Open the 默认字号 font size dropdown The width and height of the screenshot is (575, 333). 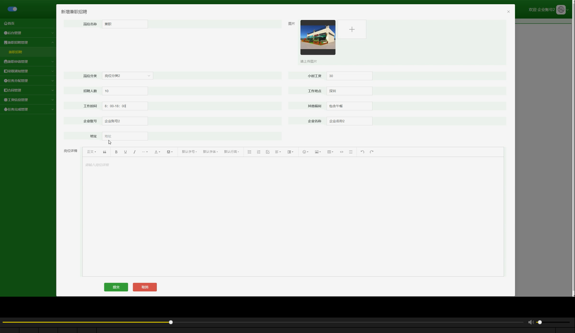click(x=189, y=152)
